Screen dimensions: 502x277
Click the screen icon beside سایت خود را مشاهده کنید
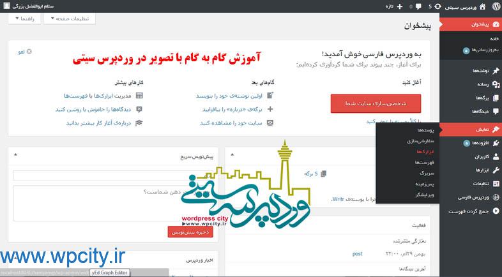[x=270, y=123]
